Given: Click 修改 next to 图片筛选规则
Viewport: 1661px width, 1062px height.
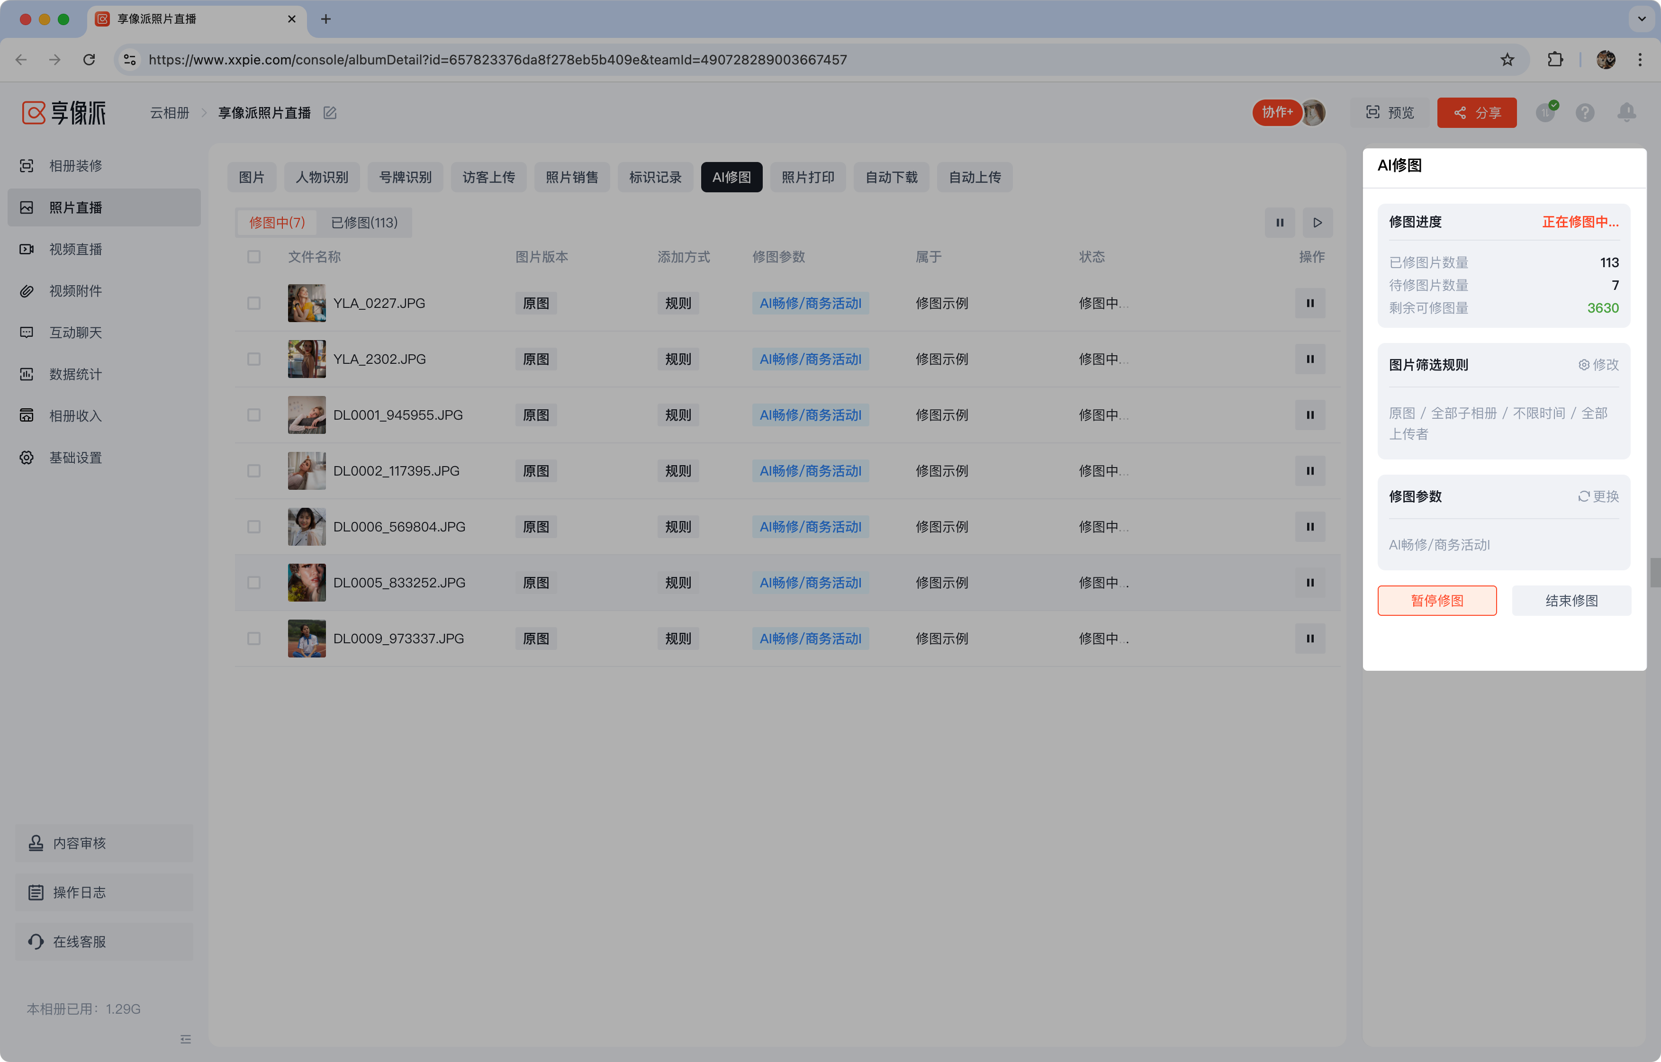Looking at the screenshot, I should pyautogui.click(x=1598, y=365).
